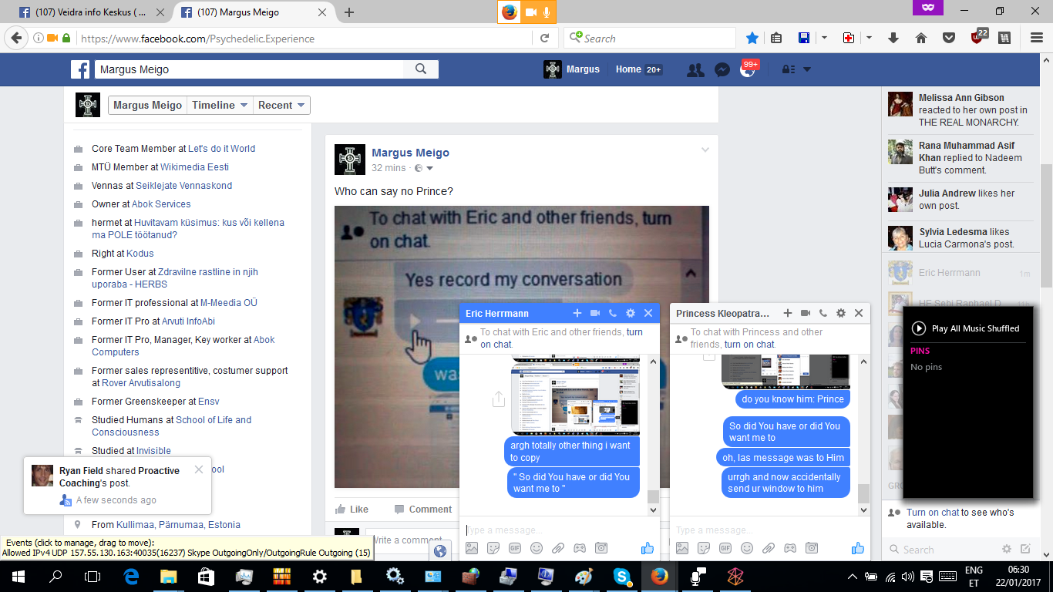Add photo in Eric Herrmann chat
The width and height of the screenshot is (1053, 592).
472,548
